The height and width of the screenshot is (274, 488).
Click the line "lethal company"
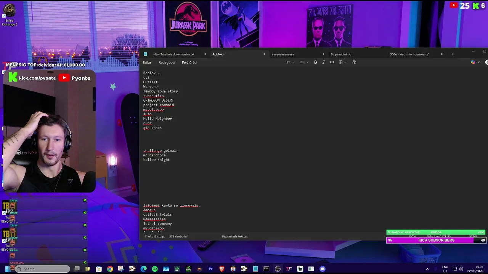pyautogui.click(x=157, y=224)
